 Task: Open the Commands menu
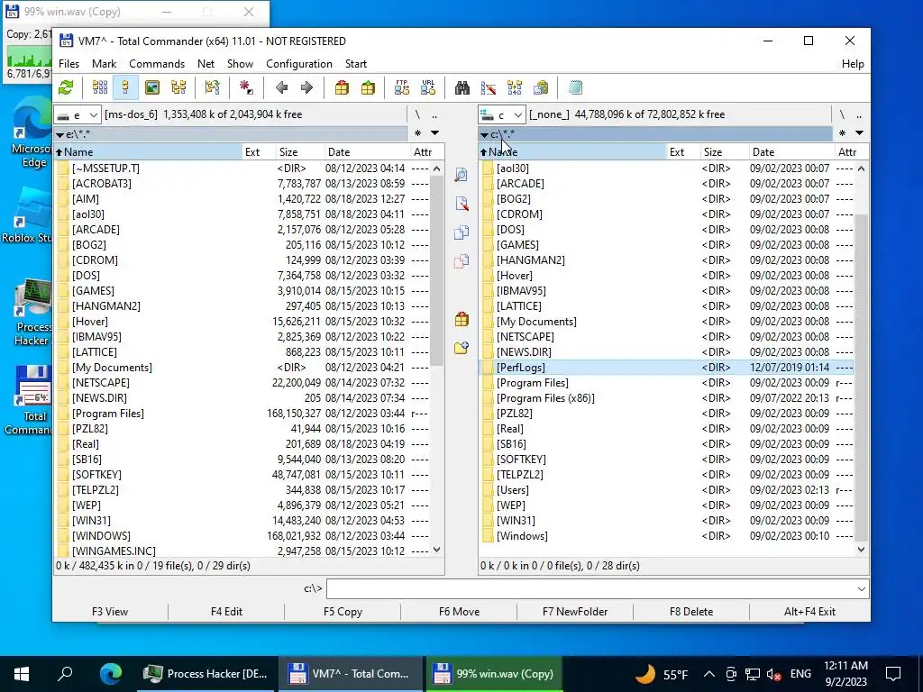tap(157, 64)
